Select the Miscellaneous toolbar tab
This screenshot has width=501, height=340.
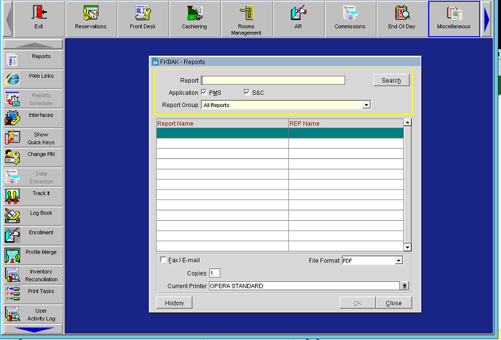(454, 18)
